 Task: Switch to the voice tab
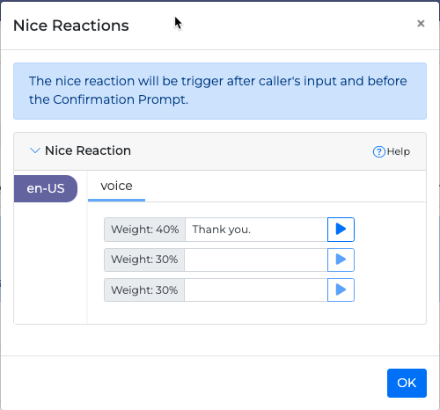pyautogui.click(x=116, y=186)
